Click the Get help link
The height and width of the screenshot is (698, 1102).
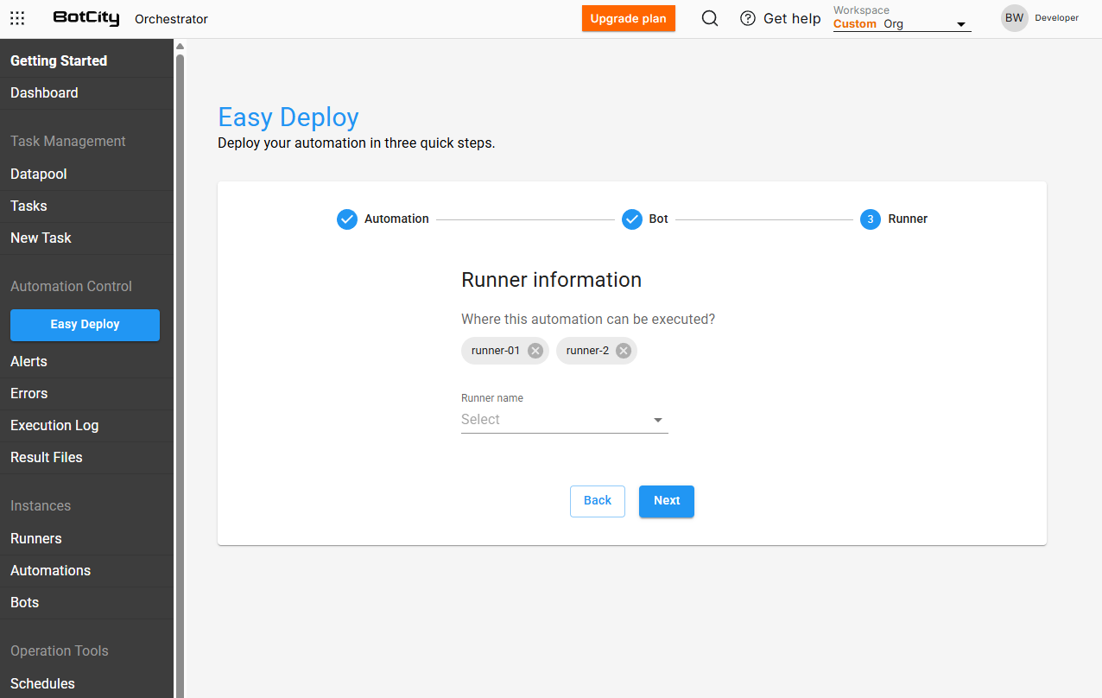(x=792, y=19)
